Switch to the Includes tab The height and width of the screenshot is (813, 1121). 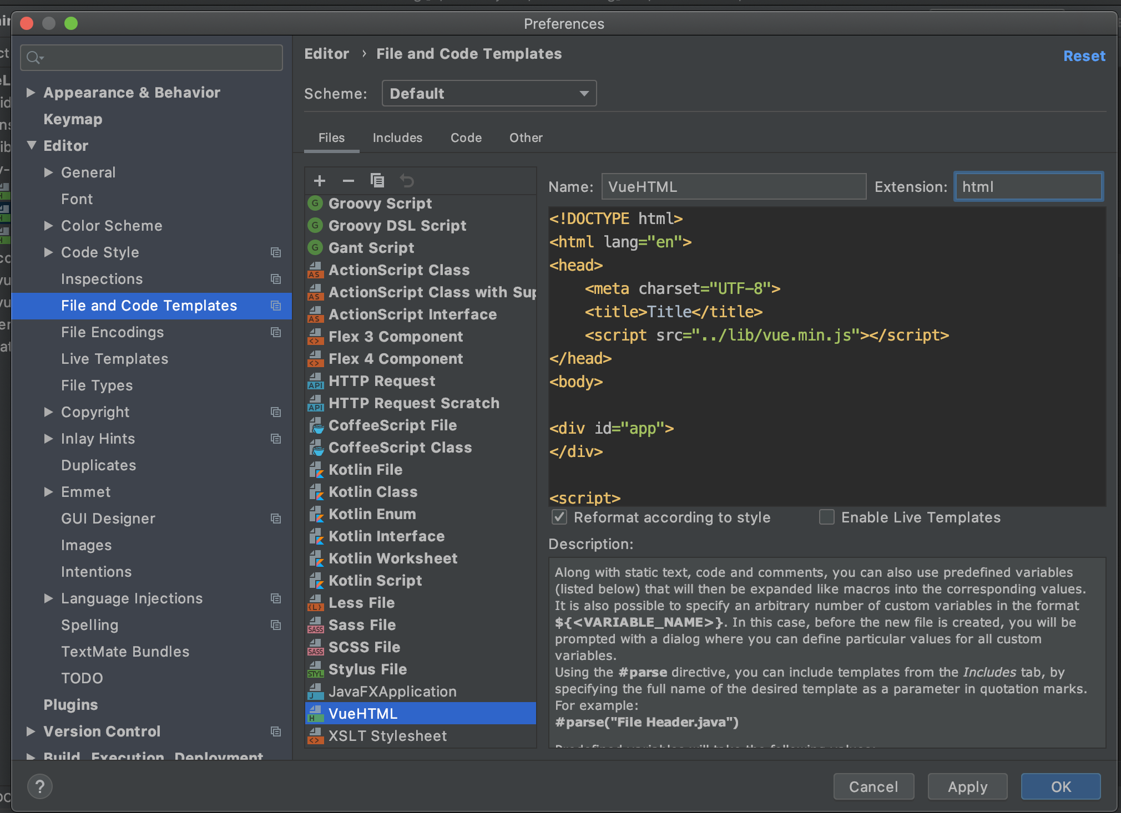[397, 138]
